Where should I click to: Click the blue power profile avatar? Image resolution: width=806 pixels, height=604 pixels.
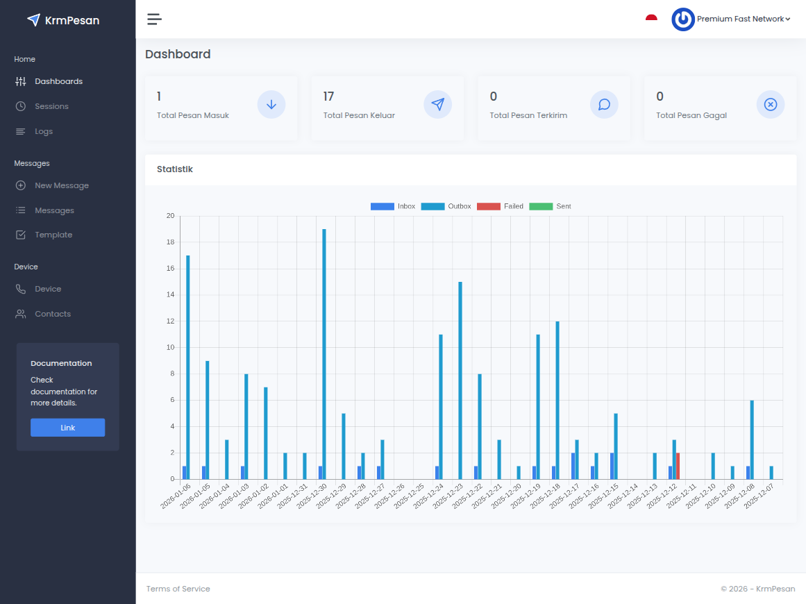coord(683,19)
